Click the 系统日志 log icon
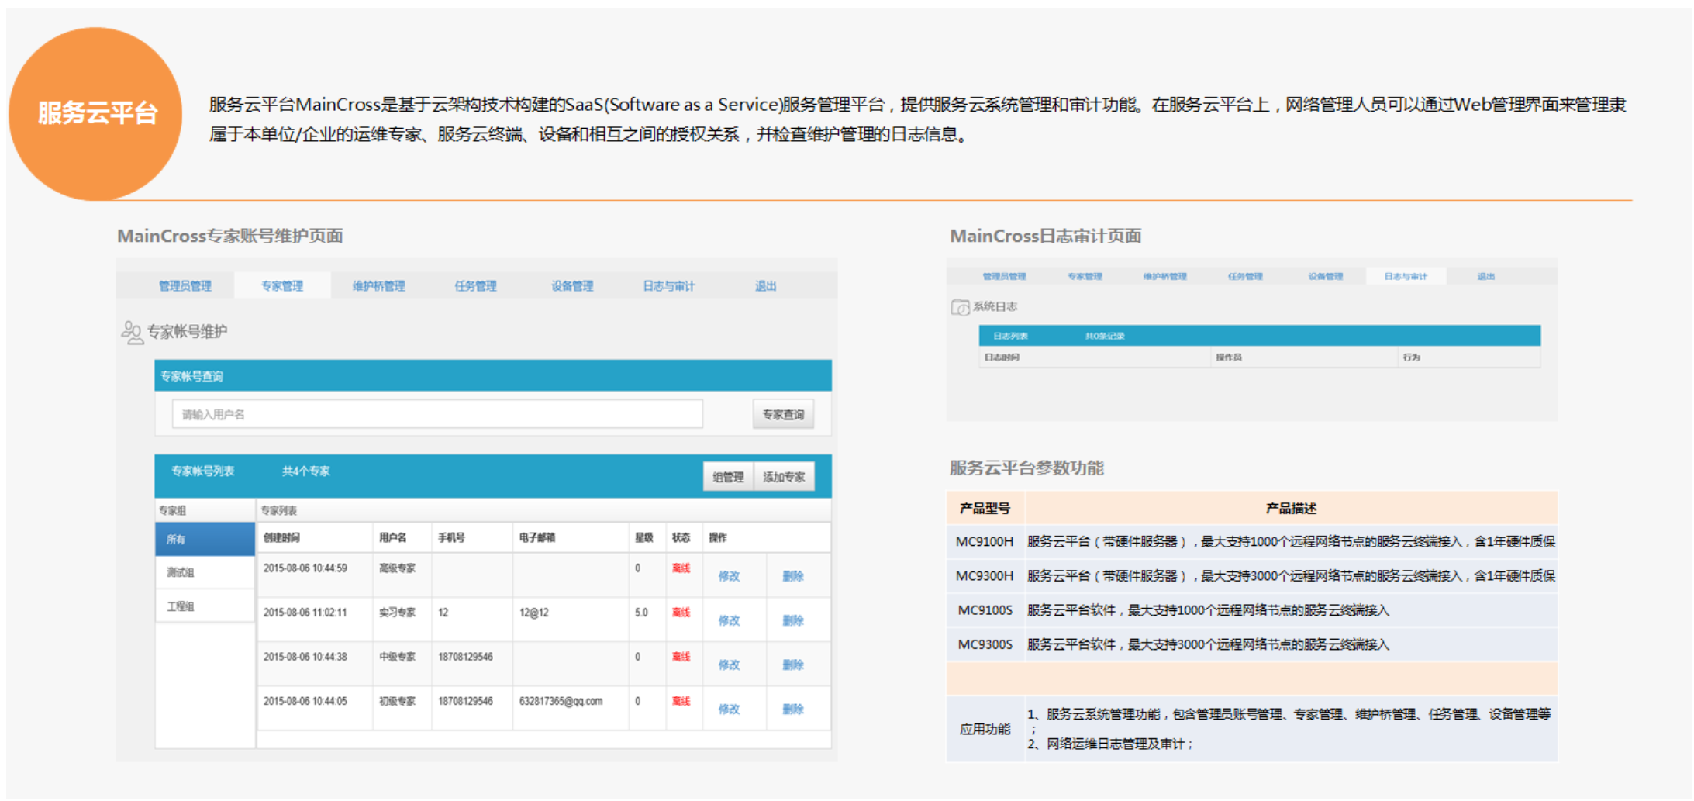 960,307
